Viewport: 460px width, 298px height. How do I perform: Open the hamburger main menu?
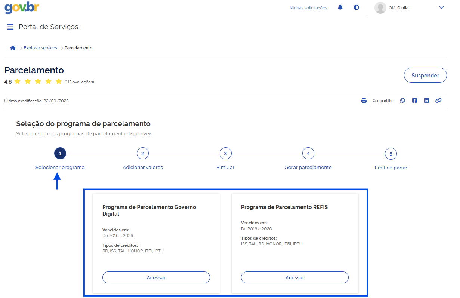point(10,27)
